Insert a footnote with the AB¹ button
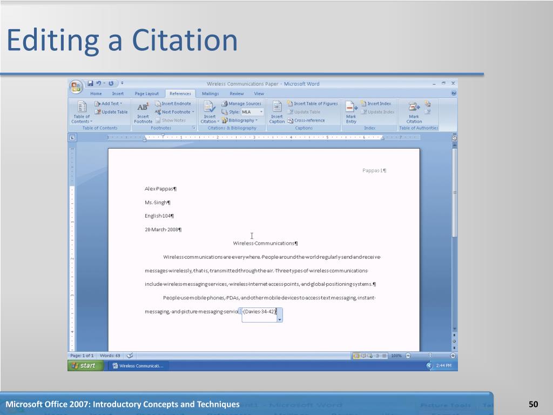Screen dimensions: 553x415 (x=143, y=112)
